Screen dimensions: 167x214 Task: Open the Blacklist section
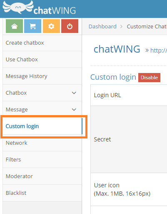pyautogui.click(x=42, y=193)
